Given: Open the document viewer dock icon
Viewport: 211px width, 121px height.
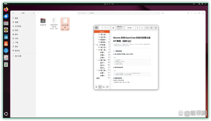Looking at the screenshot, I should click(x=6, y=58).
